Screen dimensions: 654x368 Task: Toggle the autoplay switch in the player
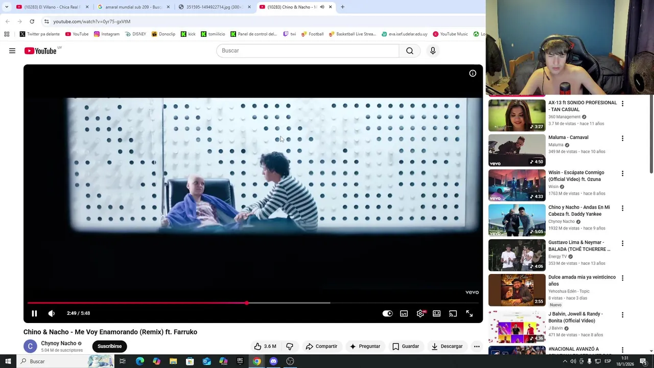coord(387,313)
